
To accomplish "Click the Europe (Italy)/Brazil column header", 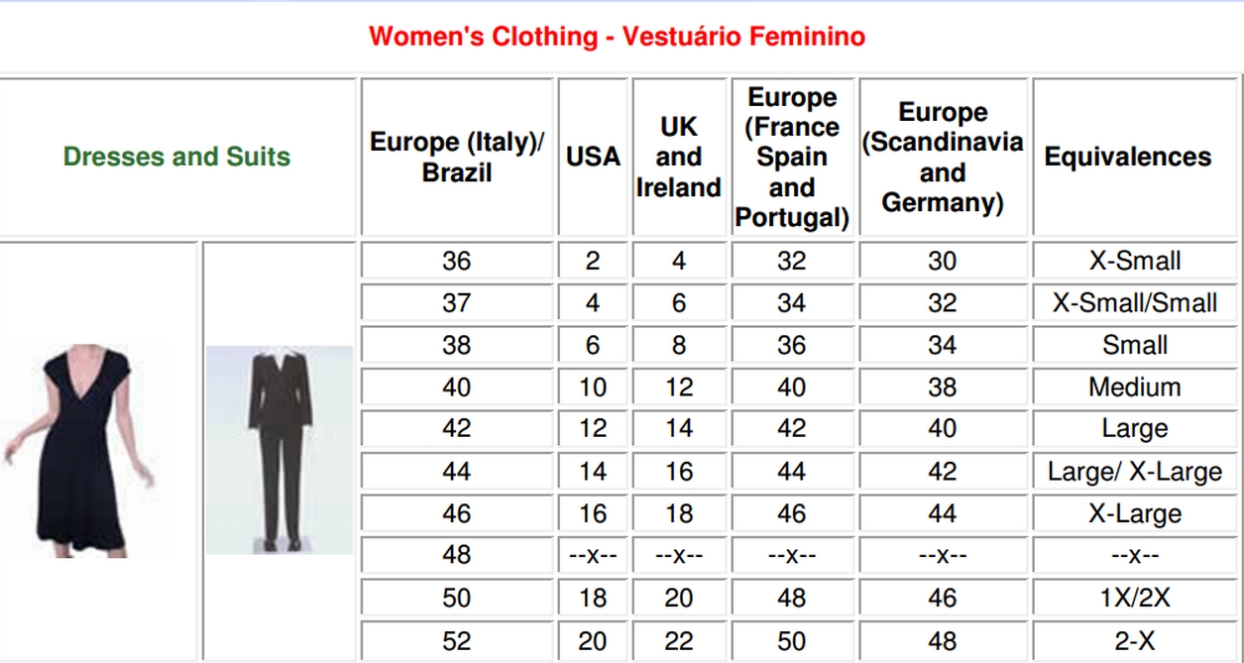I will (457, 157).
